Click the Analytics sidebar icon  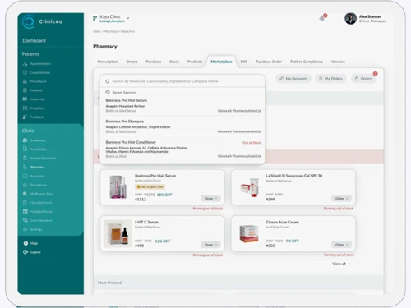click(x=25, y=176)
